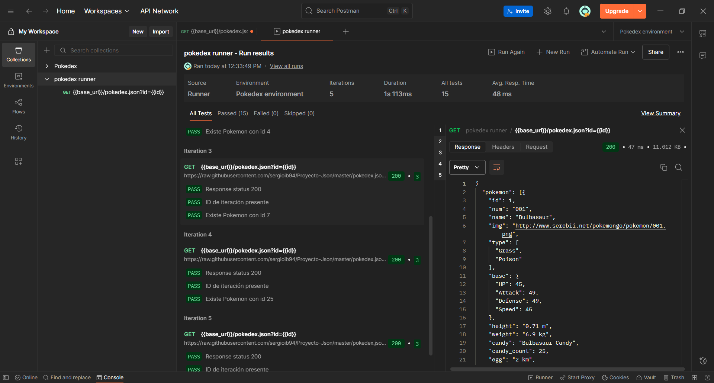
Task: Open the Pokedex environment selector dropdown
Action: 652,32
